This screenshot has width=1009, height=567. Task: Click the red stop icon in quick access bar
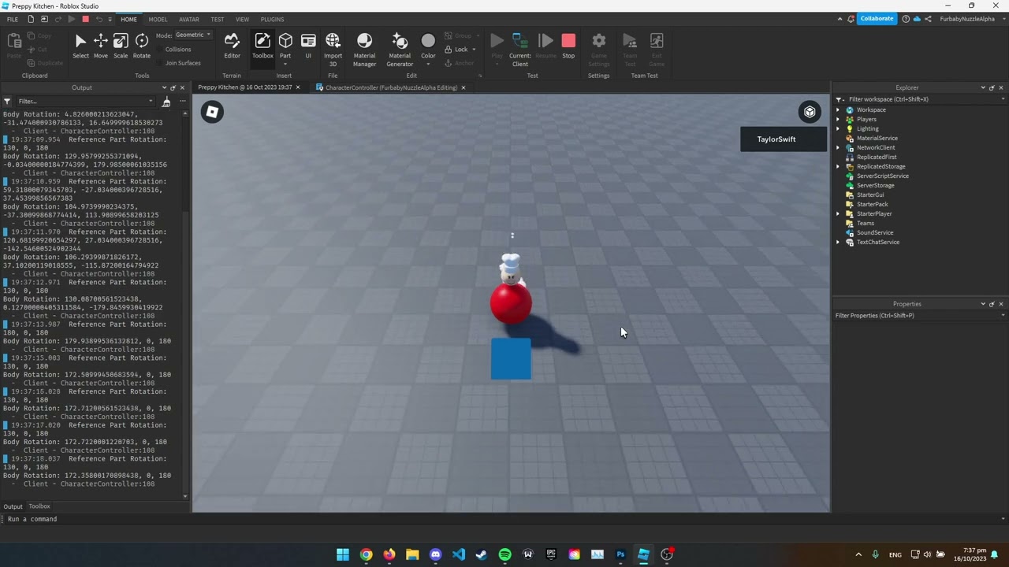click(85, 19)
